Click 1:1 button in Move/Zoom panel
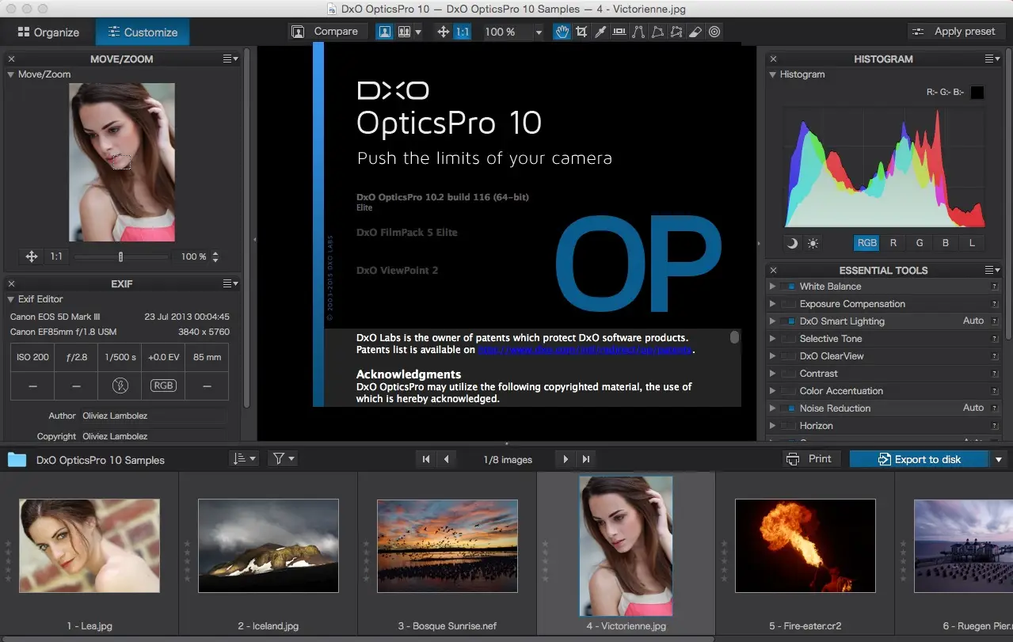The image size is (1013, 642). 56,256
